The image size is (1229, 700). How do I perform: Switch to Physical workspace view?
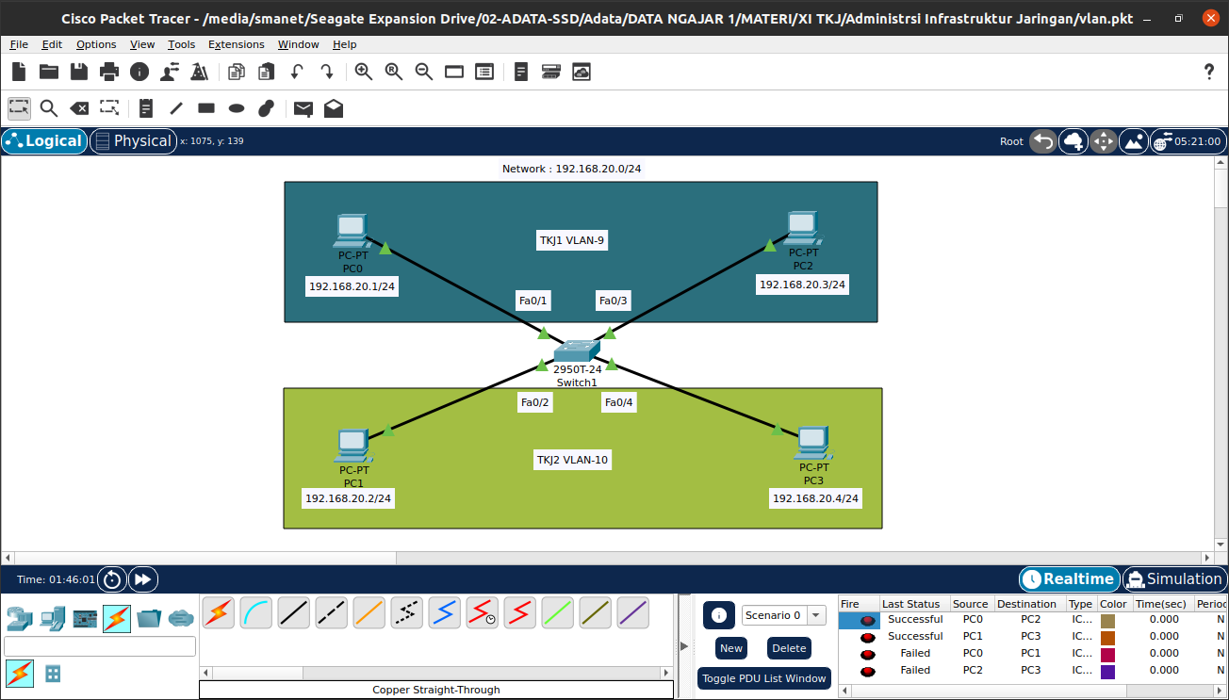[x=133, y=141]
